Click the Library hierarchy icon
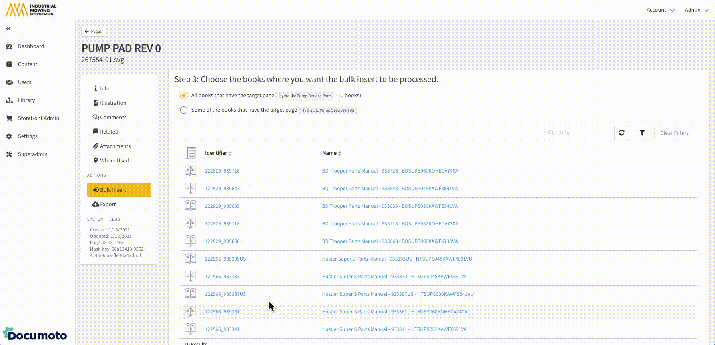The height and width of the screenshot is (345, 715). (9, 100)
